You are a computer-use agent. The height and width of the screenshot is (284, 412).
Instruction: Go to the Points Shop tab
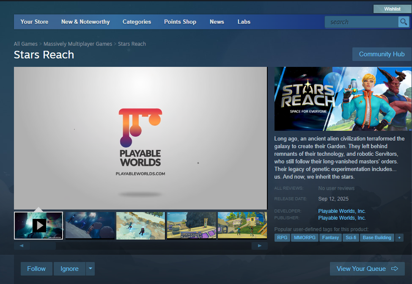point(180,22)
